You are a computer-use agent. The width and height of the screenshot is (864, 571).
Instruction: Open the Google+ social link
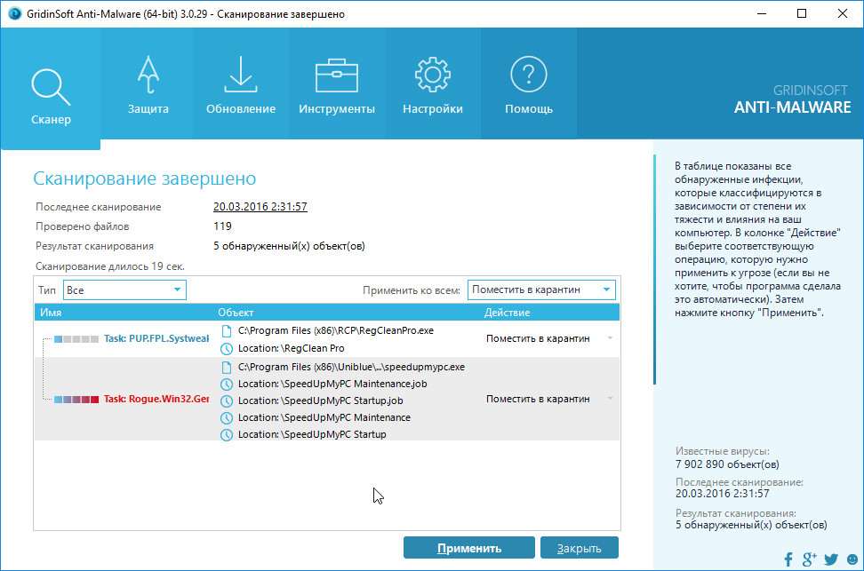click(809, 559)
